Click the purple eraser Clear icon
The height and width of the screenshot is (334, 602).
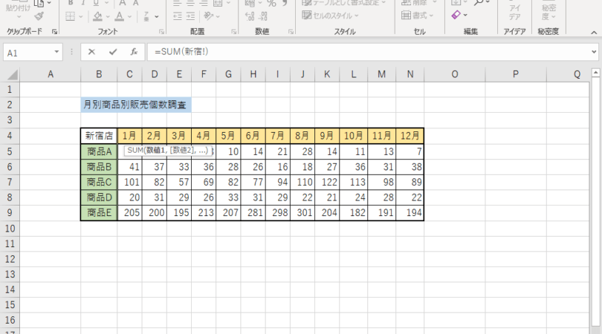pyautogui.click(x=456, y=15)
